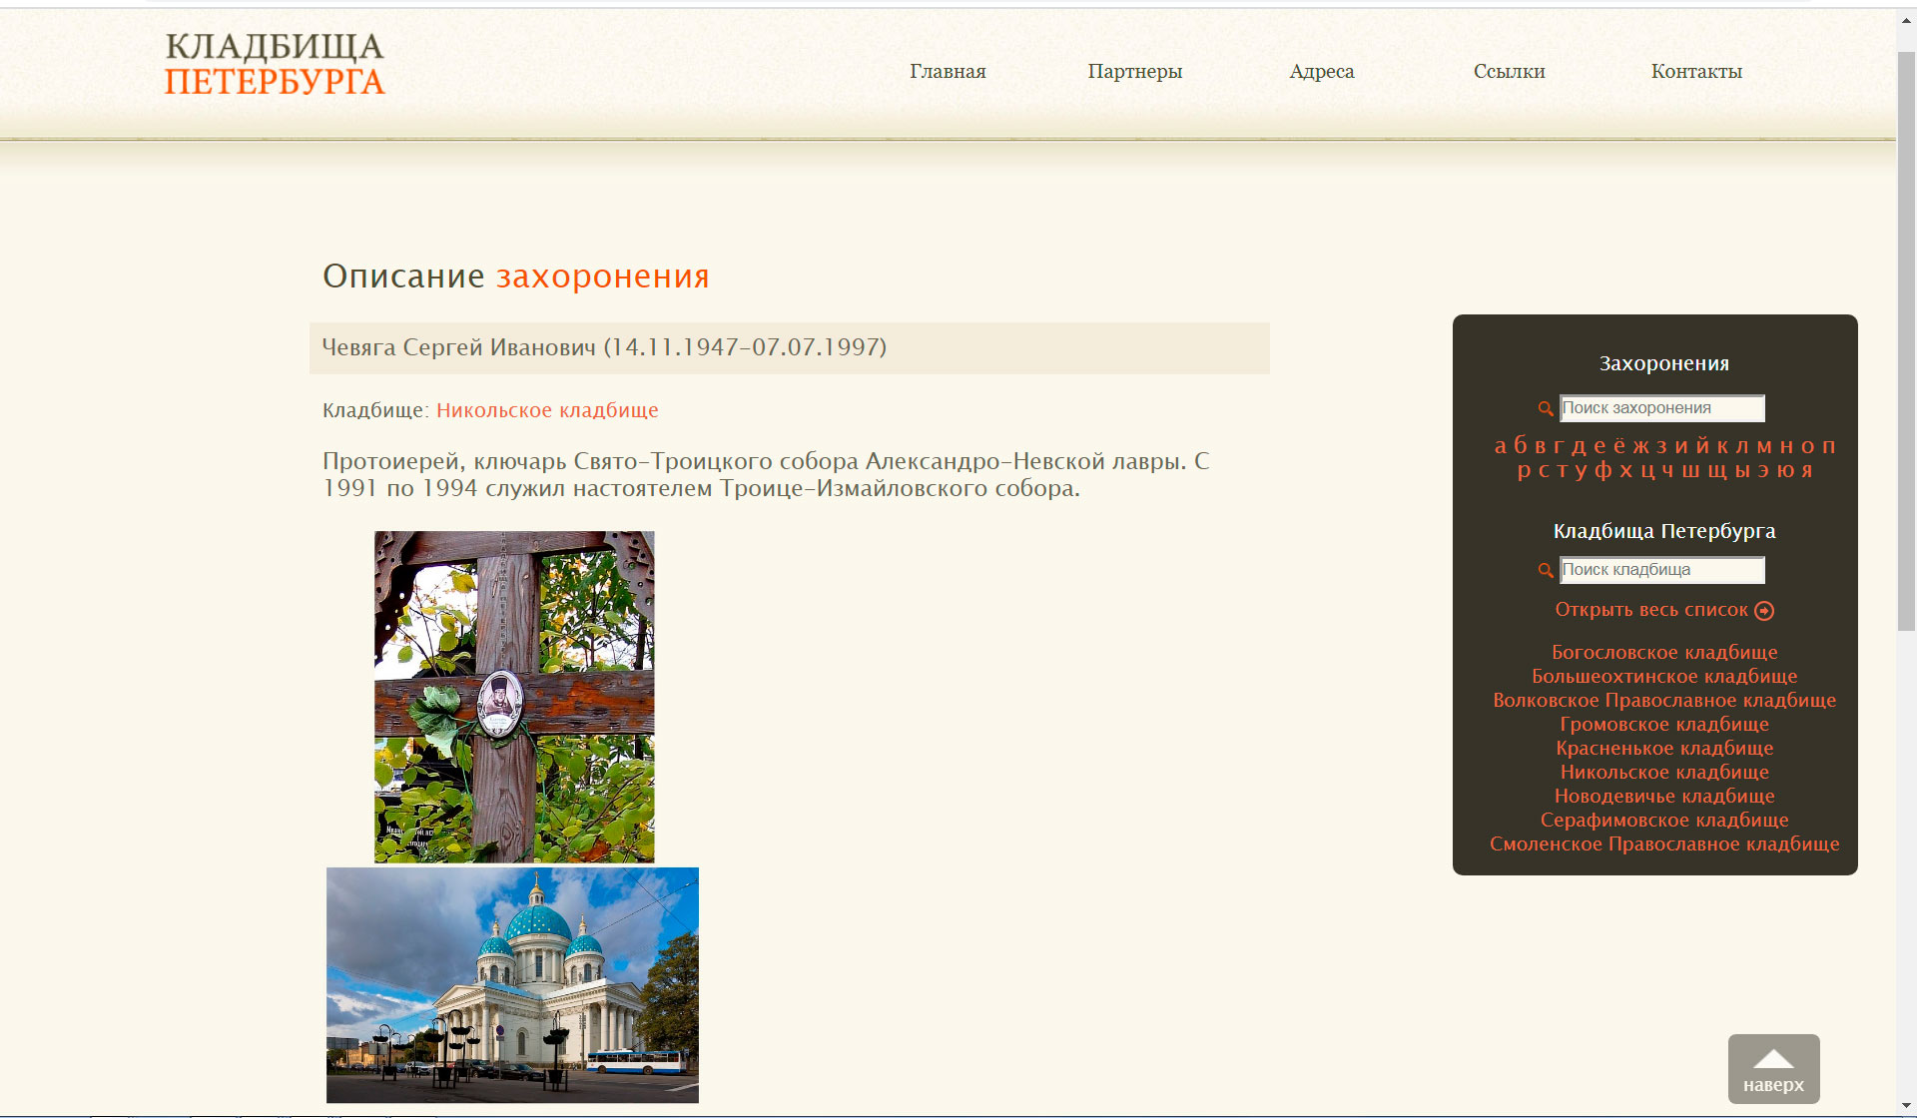The height and width of the screenshot is (1118, 1917).
Task: Open the Адреса menu item
Action: [x=1322, y=71]
